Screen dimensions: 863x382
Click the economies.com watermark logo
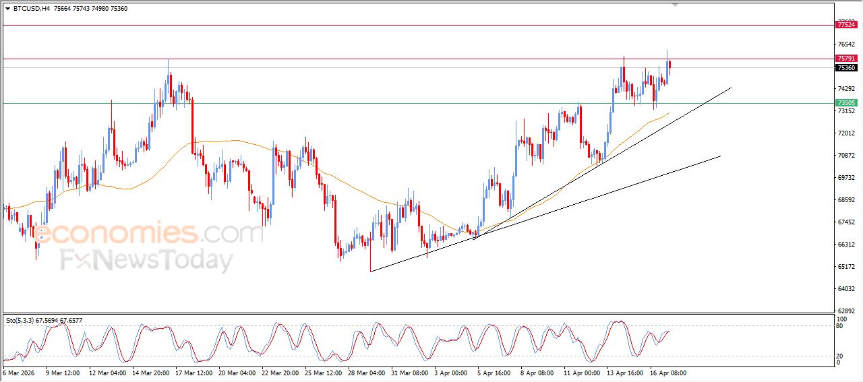click(148, 234)
